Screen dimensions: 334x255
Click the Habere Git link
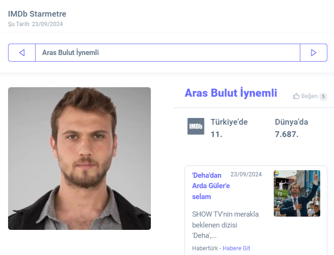point(236,248)
